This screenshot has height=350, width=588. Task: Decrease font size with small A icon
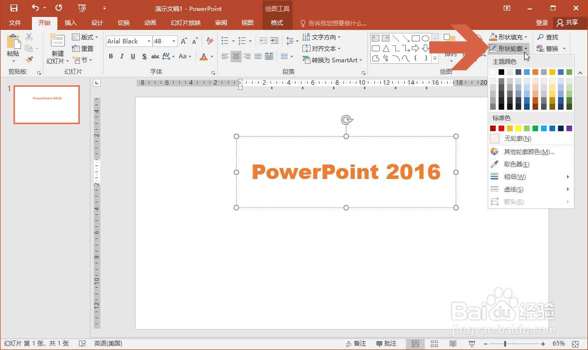pyautogui.click(x=195, y=41)
